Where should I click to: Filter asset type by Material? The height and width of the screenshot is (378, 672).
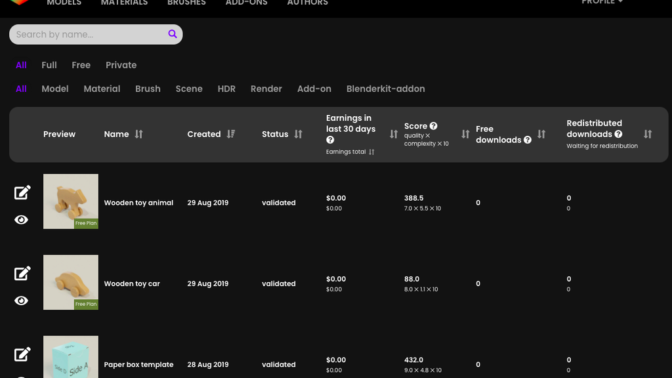click(102, 89)
